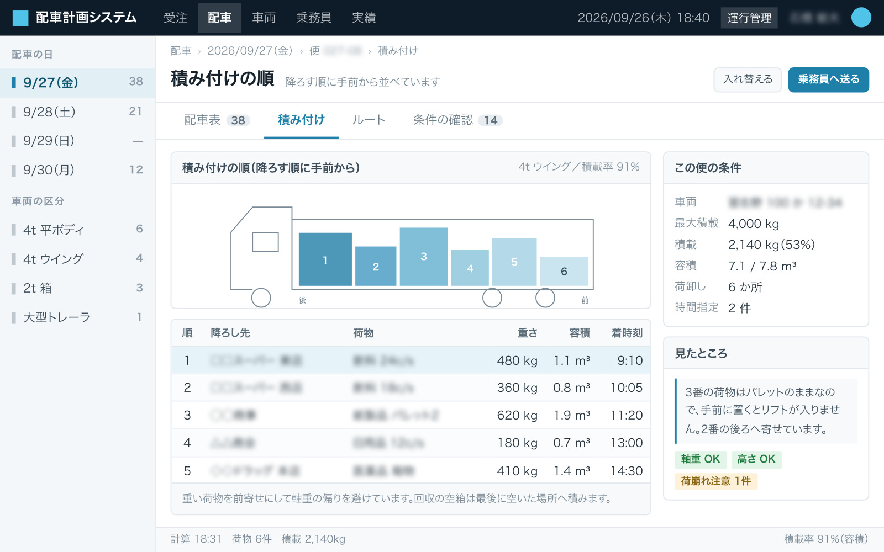This screenshot has height=552, width=884.
Task: Switch to the ルート tab
Action: click(x=369, y=120)
